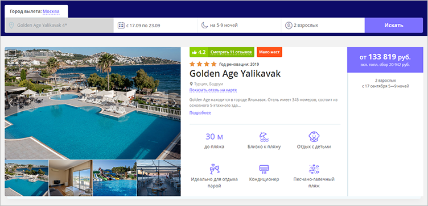Click the air conditioner icon
Image resolution: width=428 pixels, height=206 pixels.
[264, 169]
